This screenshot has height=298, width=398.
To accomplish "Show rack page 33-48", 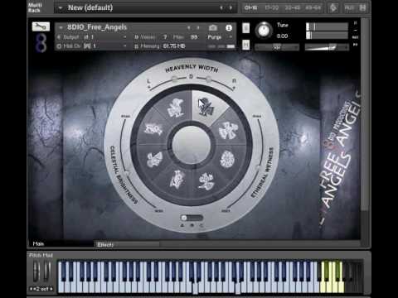I will [293, 7].
